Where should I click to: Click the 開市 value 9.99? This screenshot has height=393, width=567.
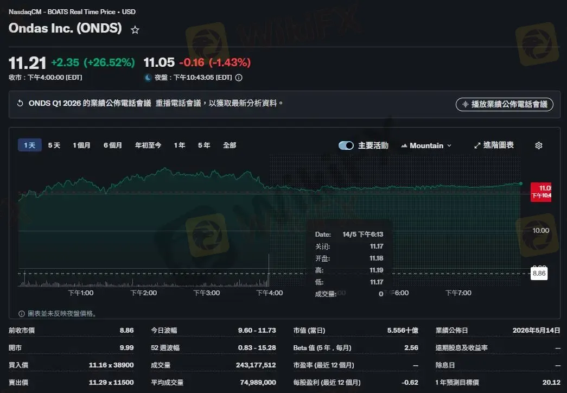click(x=126, y=348)
